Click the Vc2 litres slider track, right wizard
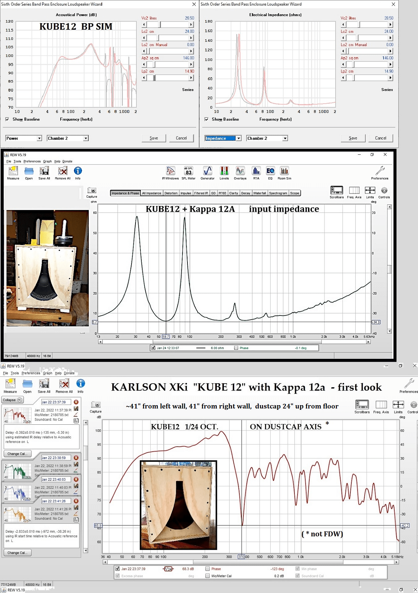 pyautogui.click(x=367, y=25)
